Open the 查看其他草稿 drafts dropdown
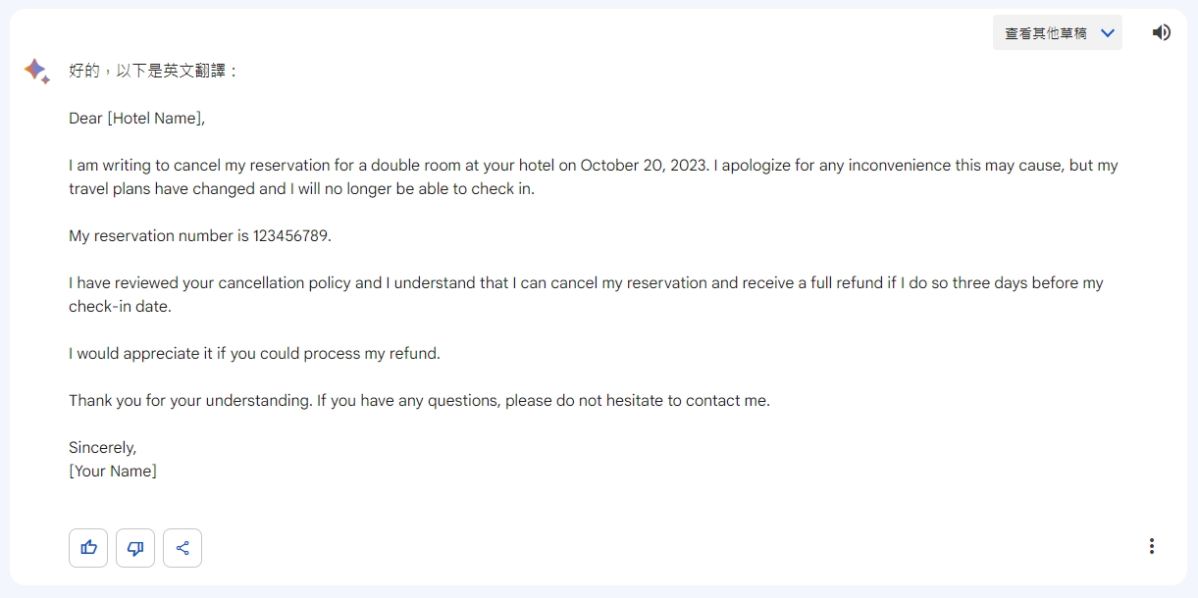This screenshot has width=1198, height=598. click(1057, 32)
